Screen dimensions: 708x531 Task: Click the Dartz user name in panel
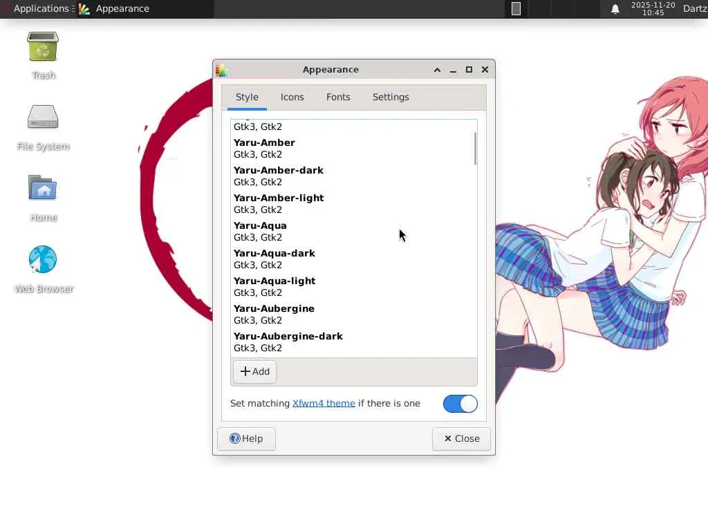pyautogui.click(x=696, y=8)
